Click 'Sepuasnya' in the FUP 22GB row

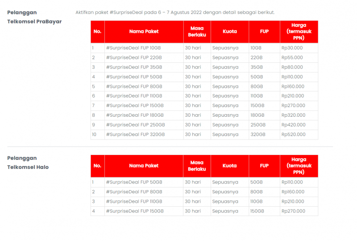point(225,58)
